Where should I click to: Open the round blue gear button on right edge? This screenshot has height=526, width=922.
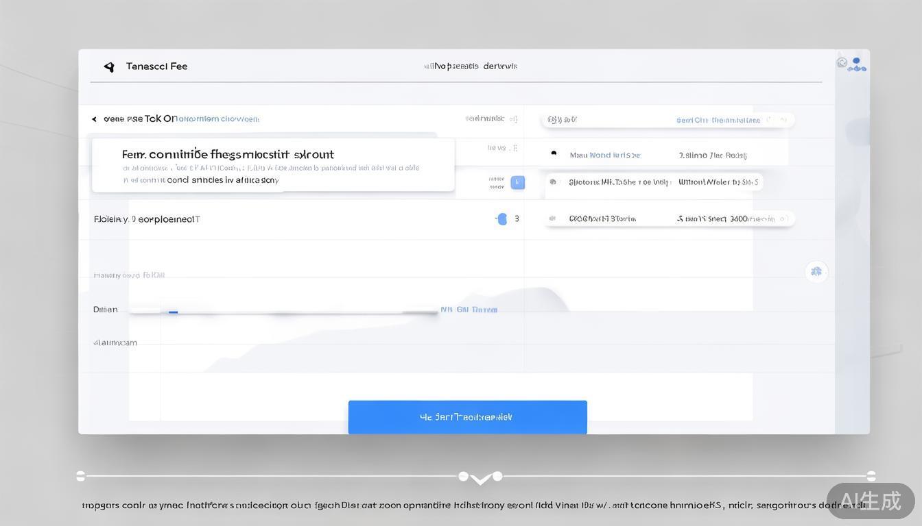(x=816, y=272)
